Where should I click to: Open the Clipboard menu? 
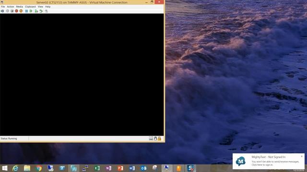point(30,7)
